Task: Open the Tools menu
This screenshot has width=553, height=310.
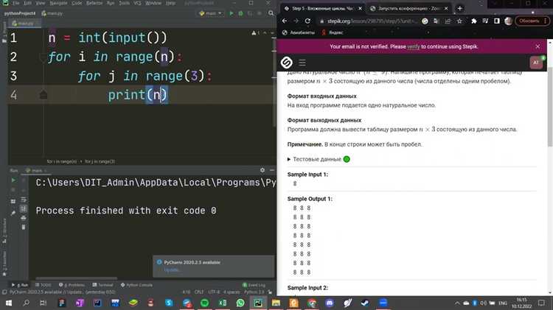Action: pos(124,3)
